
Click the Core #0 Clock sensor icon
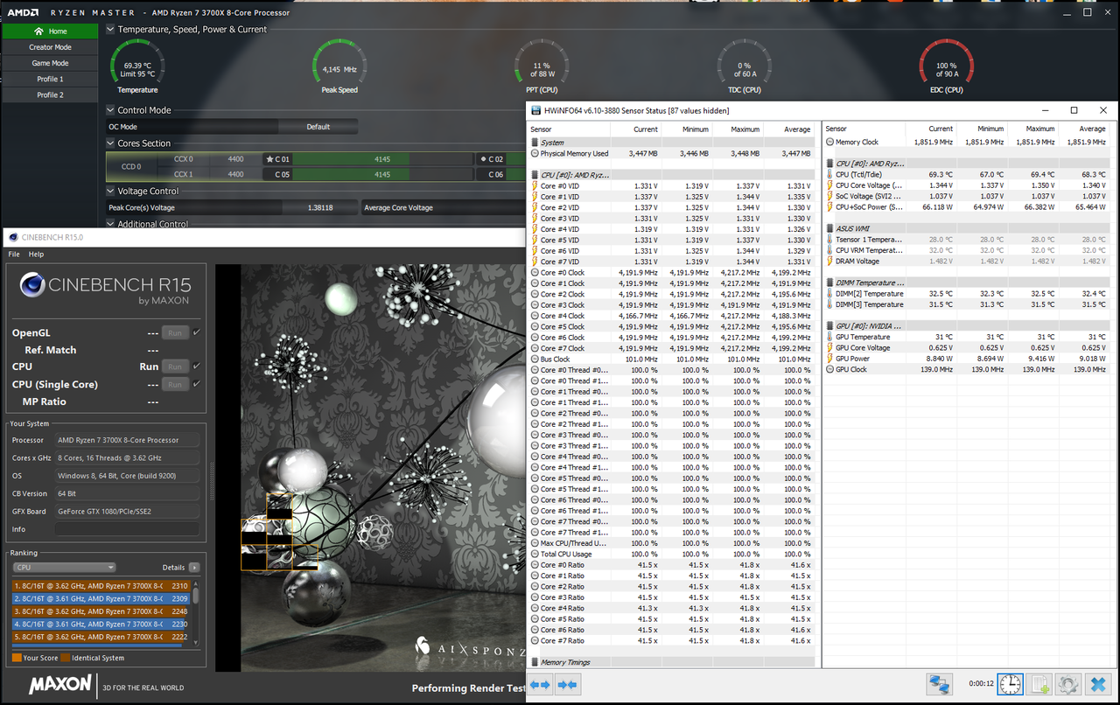click(535, 272)
